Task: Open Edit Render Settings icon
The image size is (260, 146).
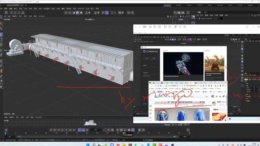Action: tap(183, 13)
